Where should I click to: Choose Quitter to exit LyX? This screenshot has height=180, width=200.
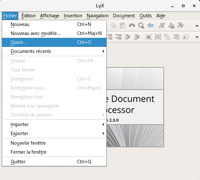click(x=54, y=162)
